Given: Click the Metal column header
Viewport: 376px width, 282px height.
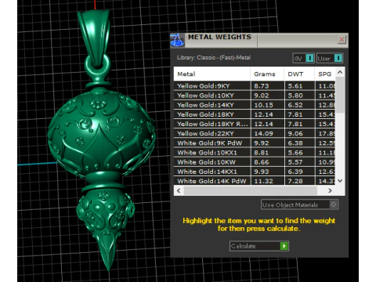Looking at the screenshot, I should [211, 74].
